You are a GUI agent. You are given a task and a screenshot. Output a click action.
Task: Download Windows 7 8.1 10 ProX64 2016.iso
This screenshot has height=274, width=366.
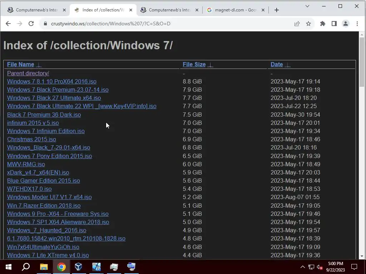(x=51, y=82)
